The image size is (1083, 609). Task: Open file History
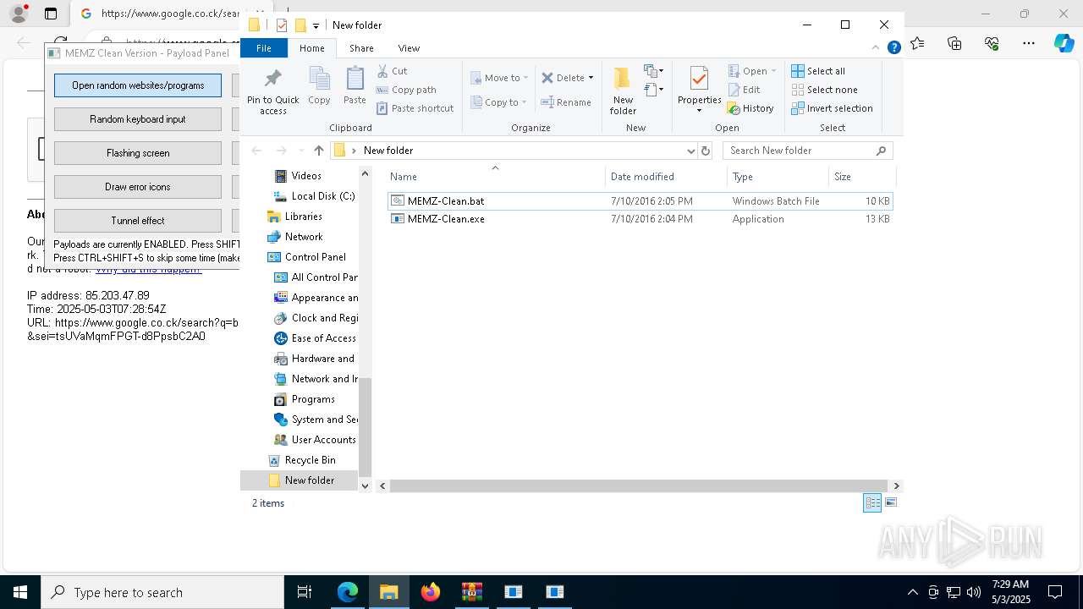point(750,108)
